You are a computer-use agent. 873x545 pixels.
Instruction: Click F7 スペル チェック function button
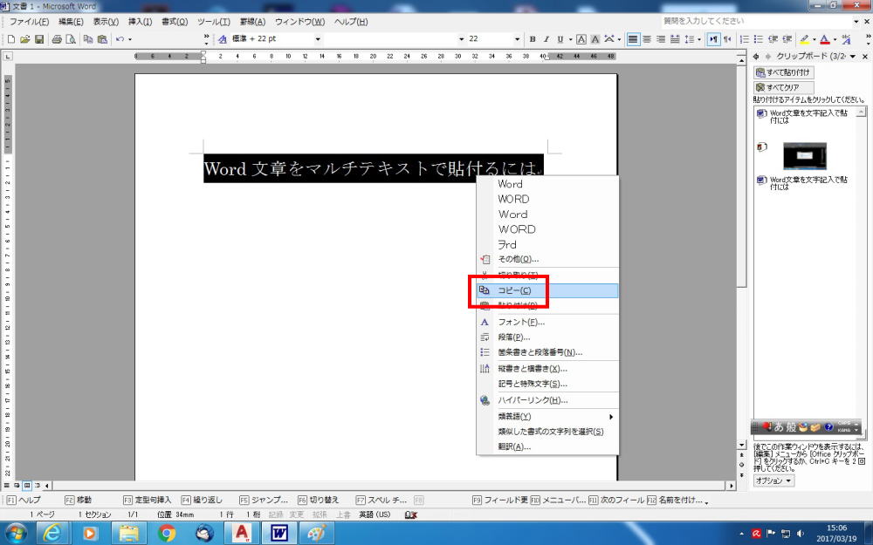[x=382, y=500]
